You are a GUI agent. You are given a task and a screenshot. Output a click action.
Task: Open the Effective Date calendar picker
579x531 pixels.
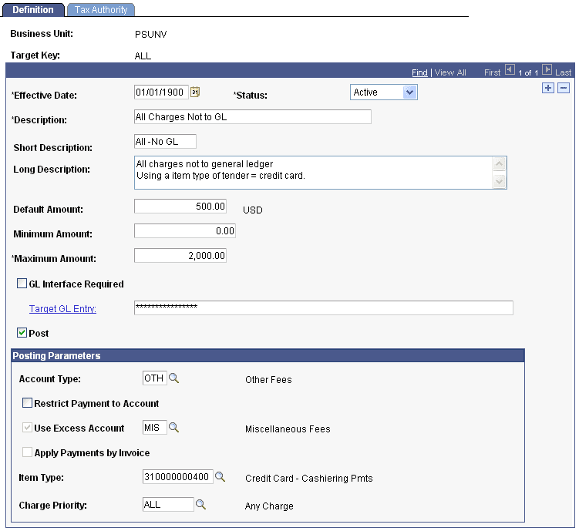point(195,92)
